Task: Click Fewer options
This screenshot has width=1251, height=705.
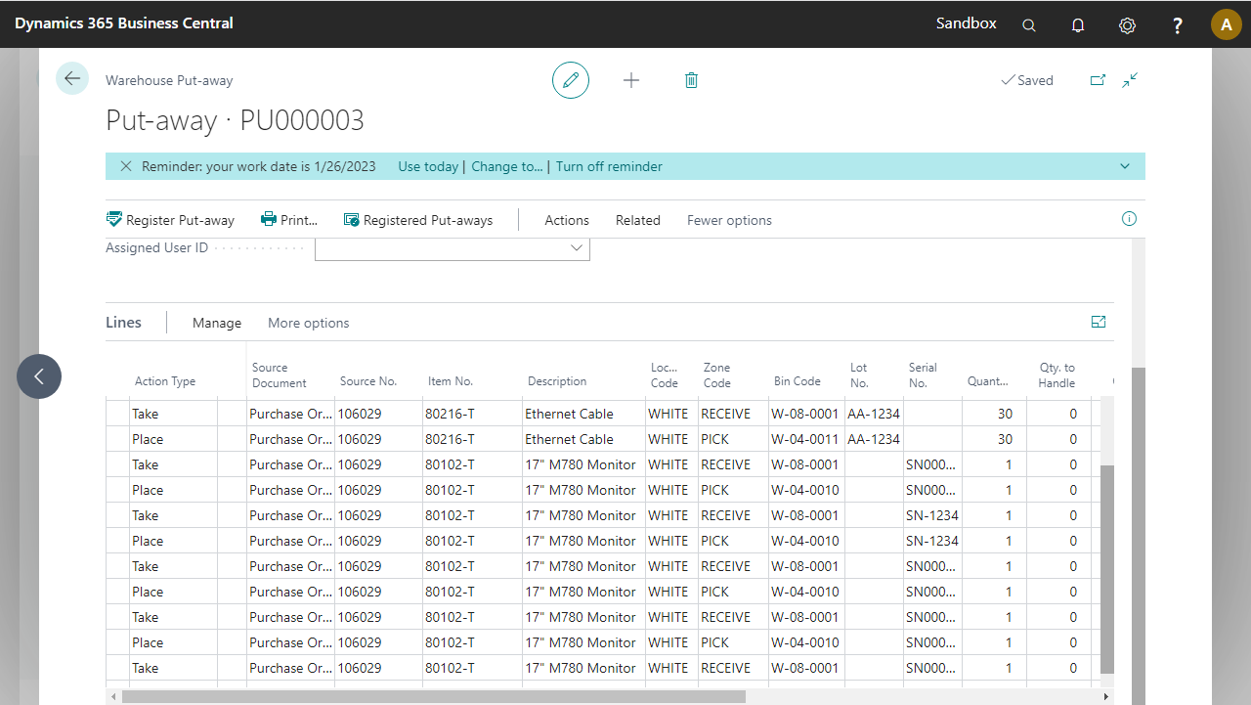Action: (x=729, y=220)
